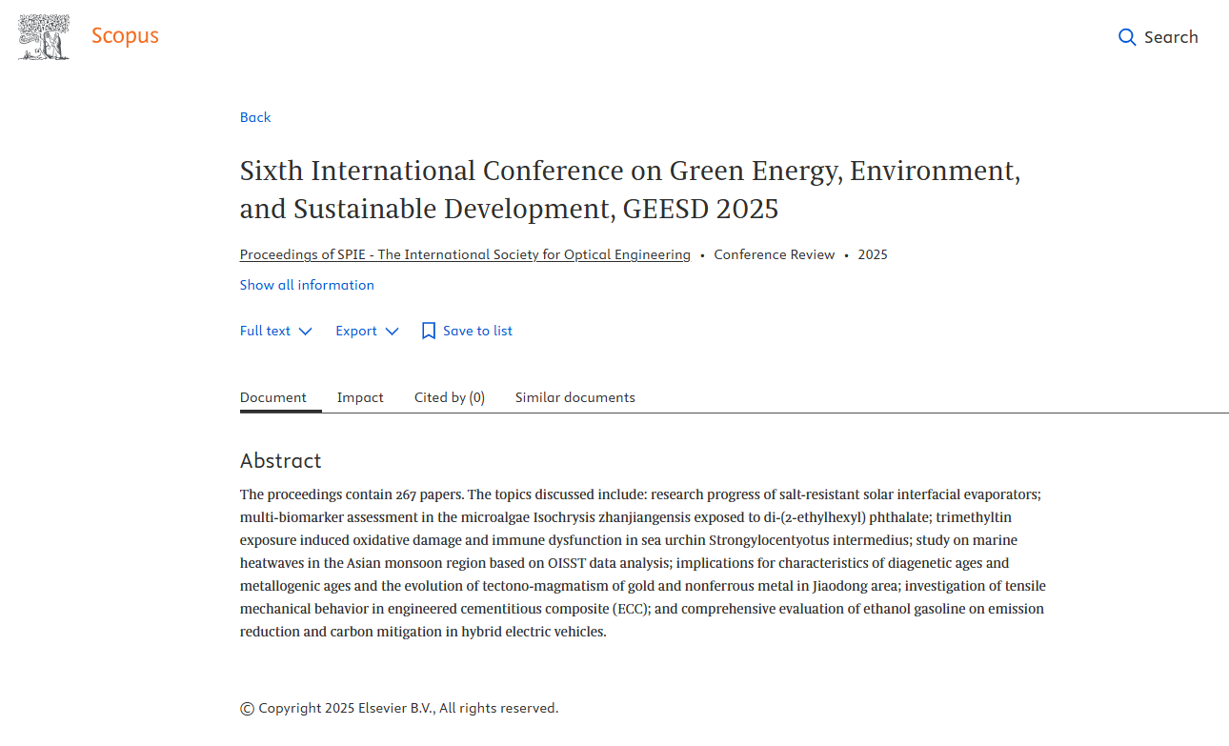Screen dimensions: 1229x746
Task: Click the chevron arrow beside Export
Action: tap(393, 332)
